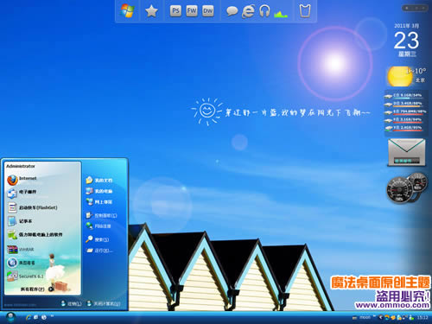
Task: Click the shut down computer button
Action: pyautogui.click(x=104, y=303)
